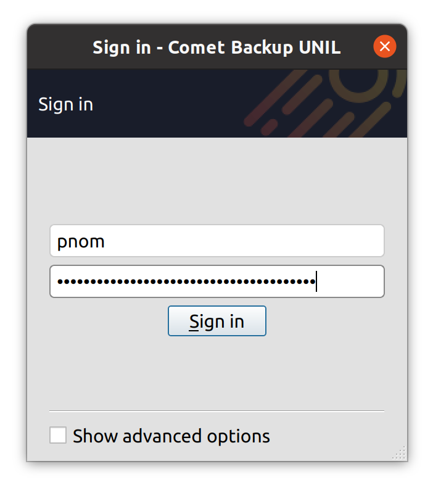
Task: Click the separator line above advanced options
Action: (x=216, y=410)
